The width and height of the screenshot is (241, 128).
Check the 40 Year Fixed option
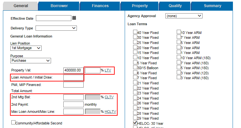click(x=135, y=32)
